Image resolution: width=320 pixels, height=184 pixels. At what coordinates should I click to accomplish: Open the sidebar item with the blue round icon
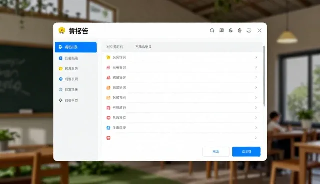76,79
